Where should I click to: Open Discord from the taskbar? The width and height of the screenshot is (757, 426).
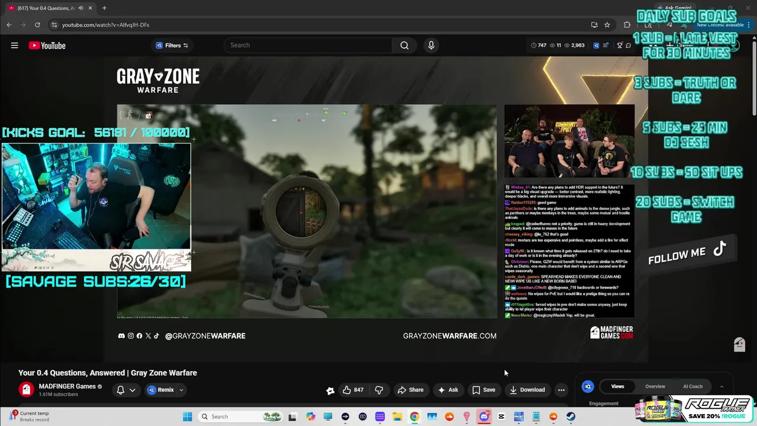click(484, 417)
